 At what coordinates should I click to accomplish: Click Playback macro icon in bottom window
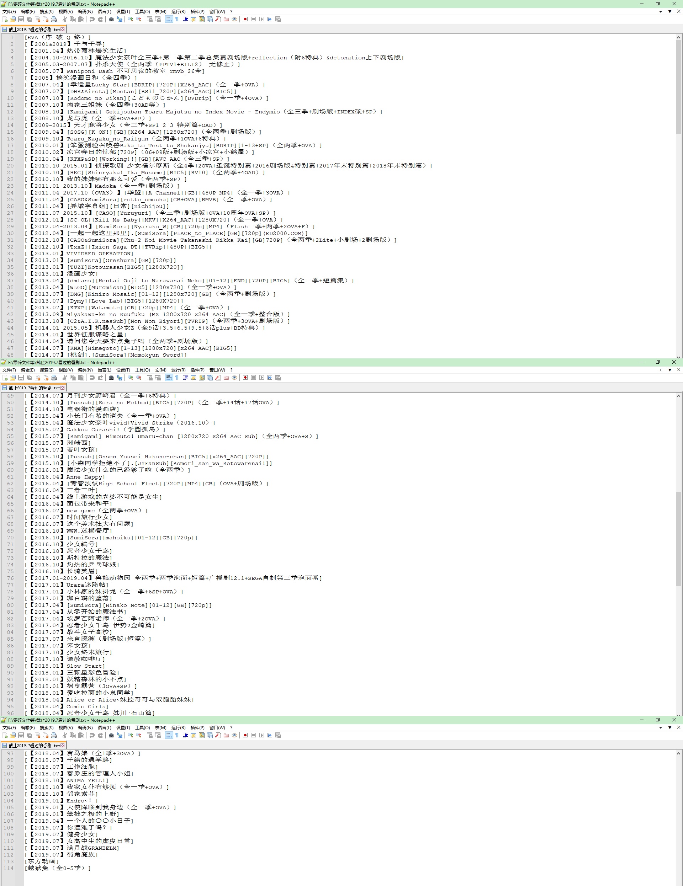(x=262, y=735)
